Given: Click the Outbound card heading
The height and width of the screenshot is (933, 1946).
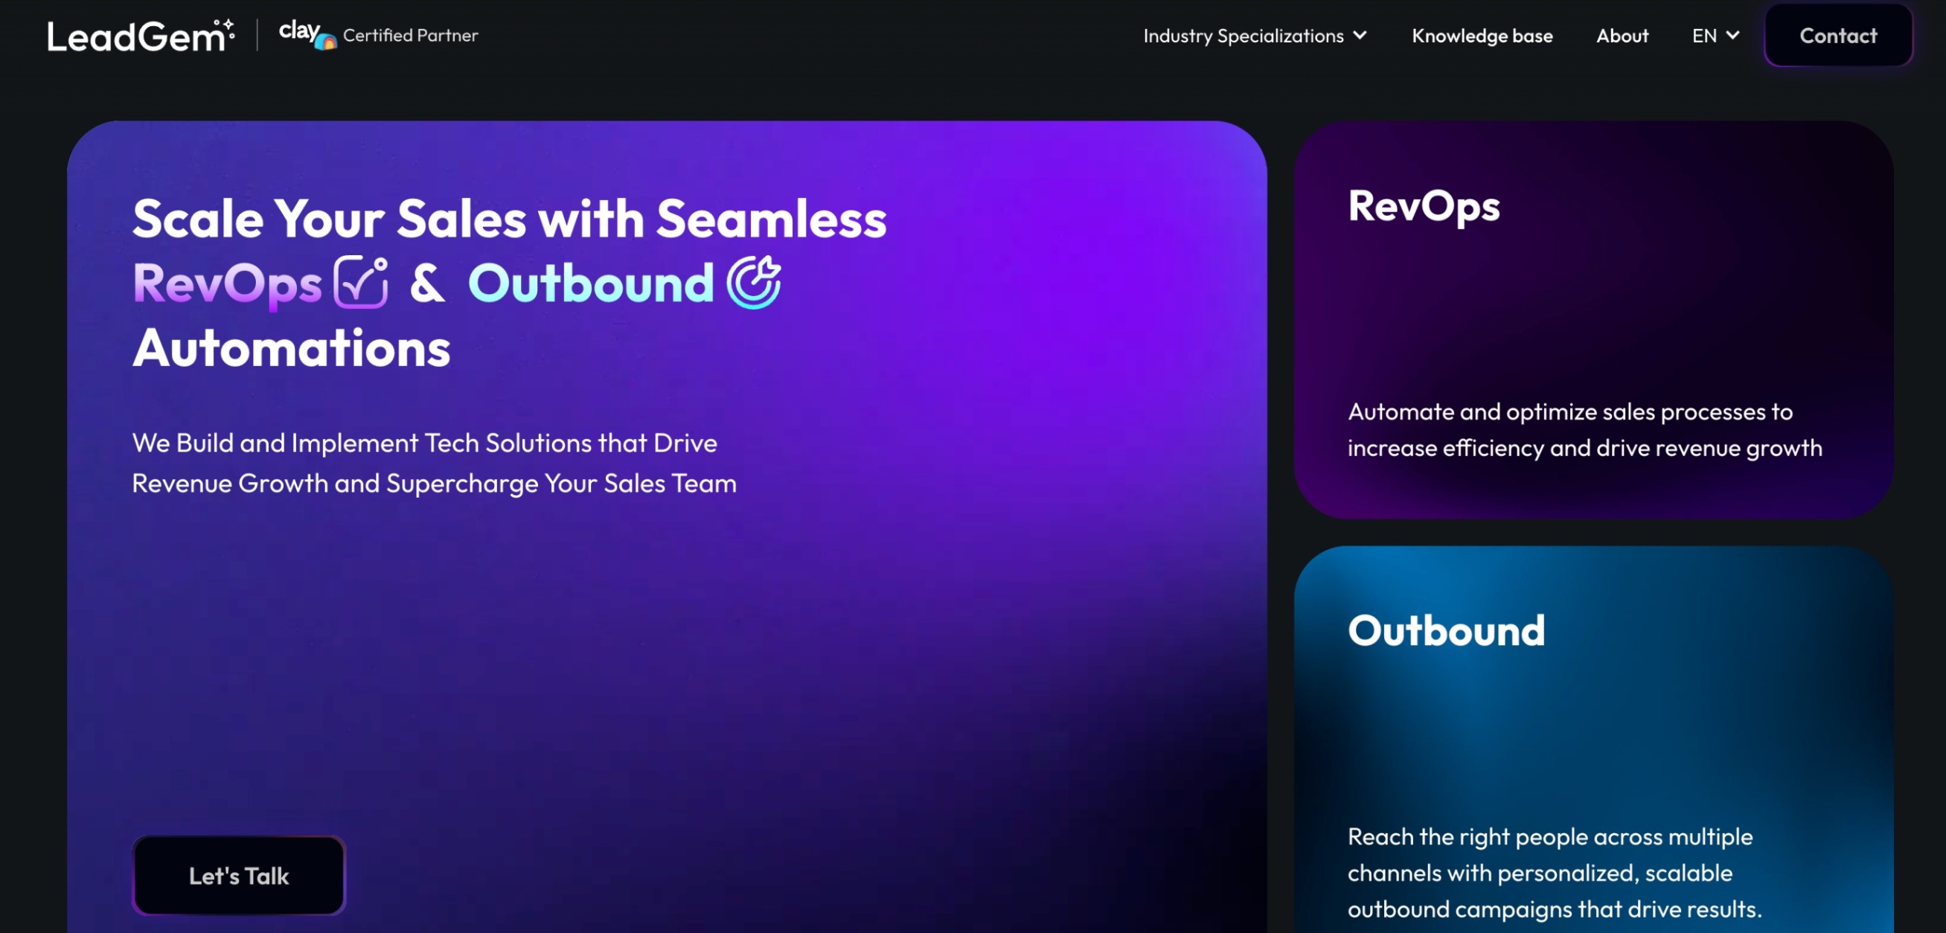Looking at the screenshot, I should [1447, 630].
